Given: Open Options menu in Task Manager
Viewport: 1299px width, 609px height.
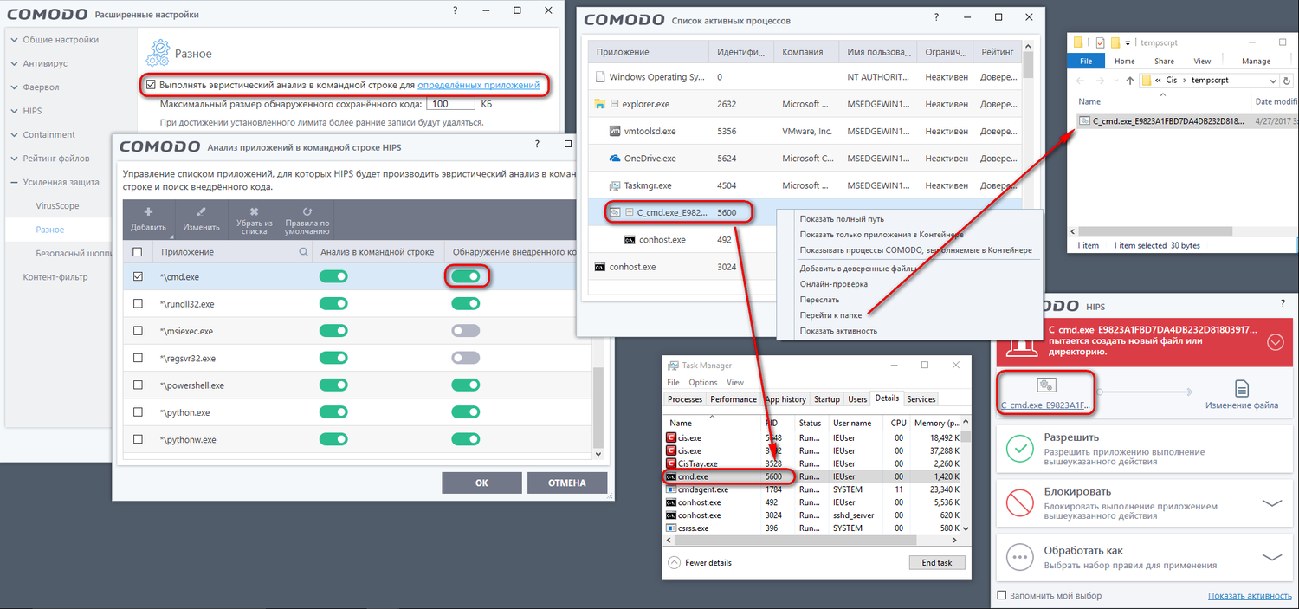Looking at the screenshot, I should (703, 382).
